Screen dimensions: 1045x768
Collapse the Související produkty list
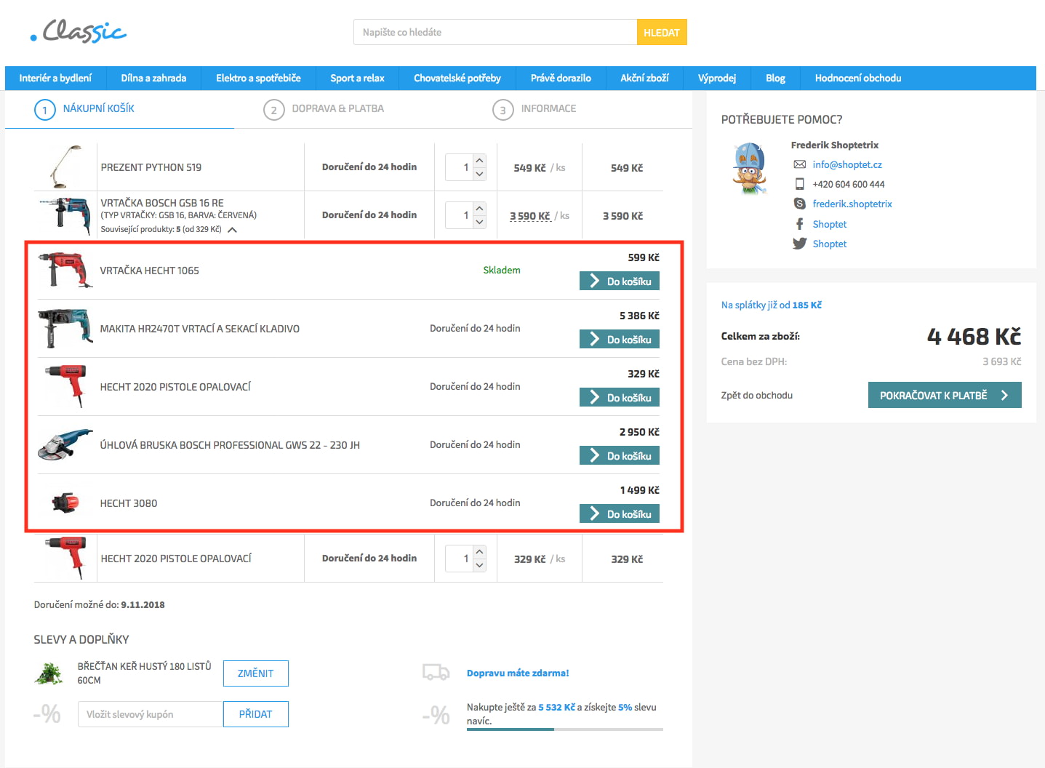click(x=233, y=230)
